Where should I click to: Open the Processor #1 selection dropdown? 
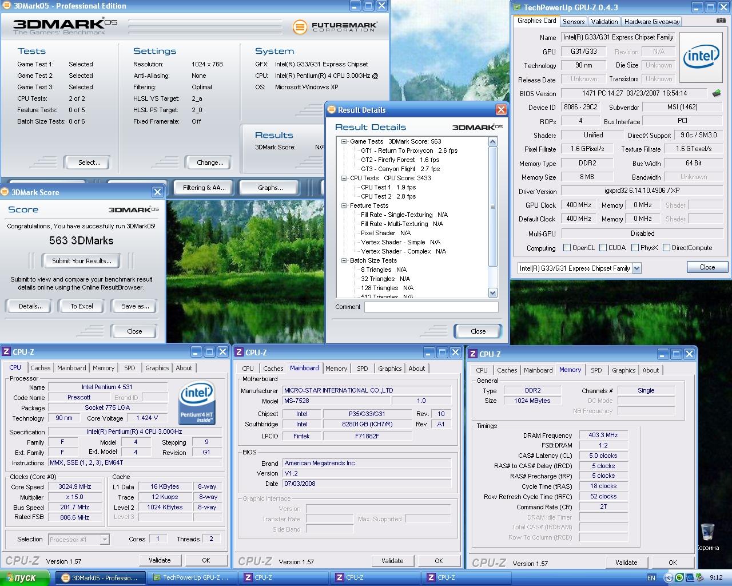click(x=104, y=539)
